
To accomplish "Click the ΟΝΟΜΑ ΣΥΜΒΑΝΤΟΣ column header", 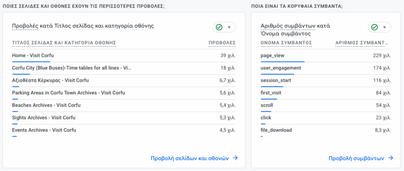I will tap(286, 43).
